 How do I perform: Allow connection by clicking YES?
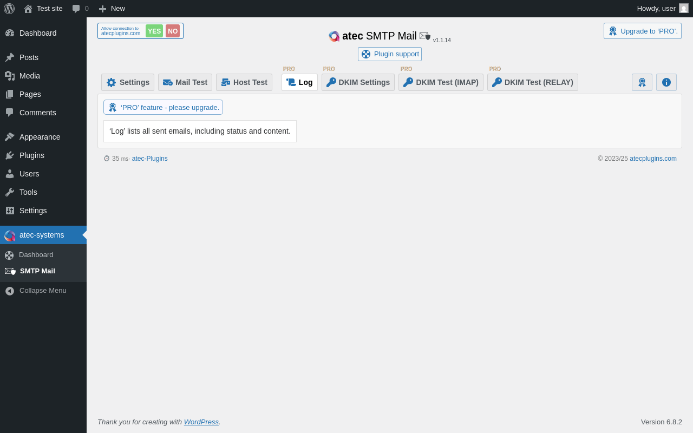[x=154, y=31]
